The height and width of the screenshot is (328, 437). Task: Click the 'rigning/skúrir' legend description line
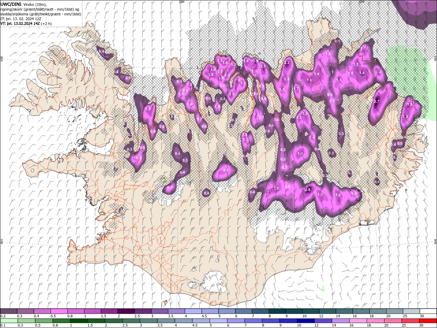point(40,9)
